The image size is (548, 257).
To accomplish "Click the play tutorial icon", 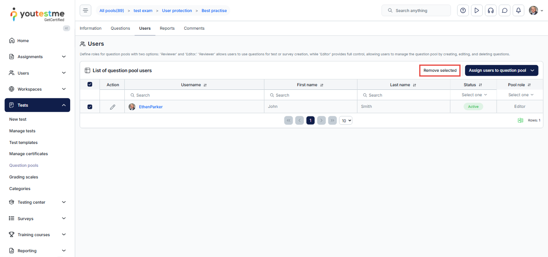I will click(477, 10).
